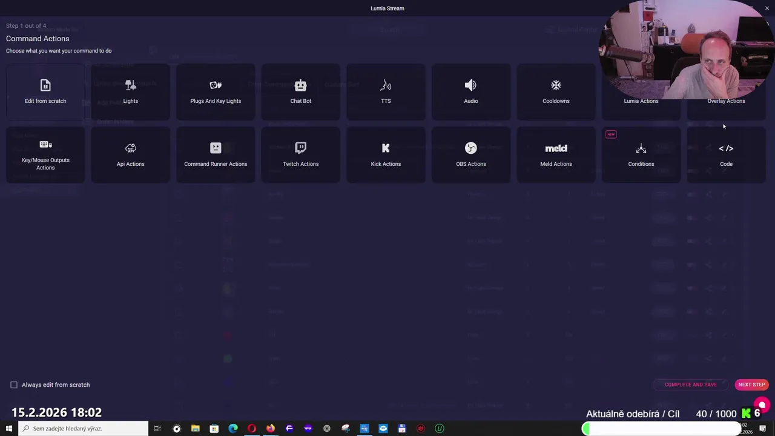775x436 pixels.
Task: Select the Audio action card
Action: (x=470, y=92)
